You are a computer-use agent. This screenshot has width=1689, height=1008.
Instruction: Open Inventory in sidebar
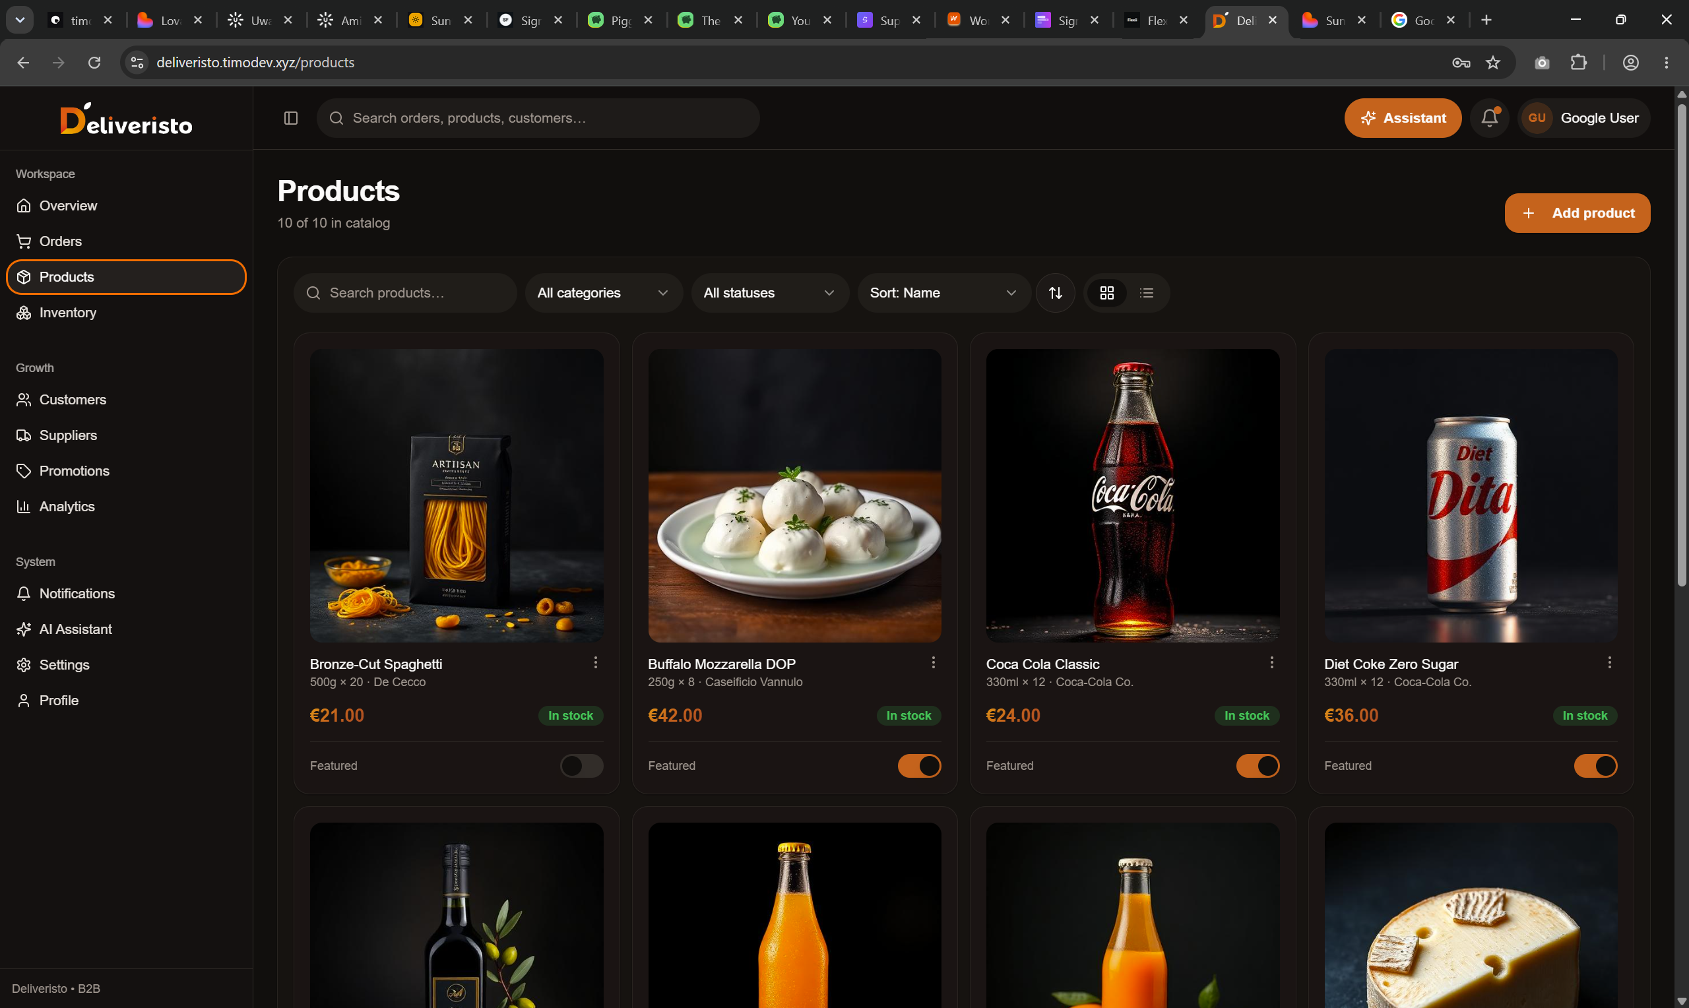(x=126, y=313)
